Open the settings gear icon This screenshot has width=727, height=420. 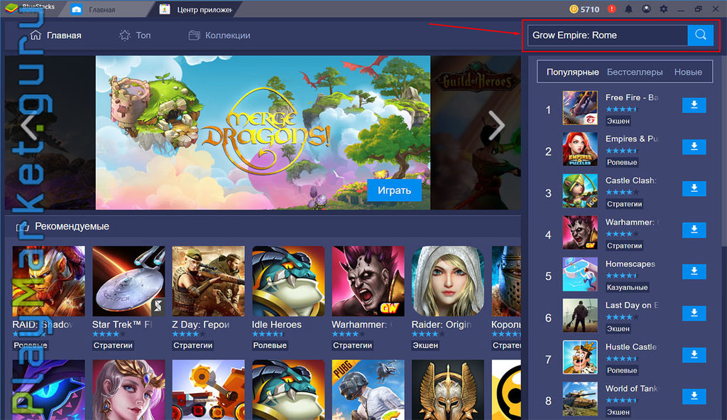[664, 9]
